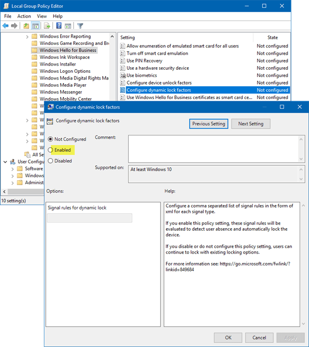Screen dimensions: 309x347
Task: Click the All Settings node icon
Action: coord(27,154)
